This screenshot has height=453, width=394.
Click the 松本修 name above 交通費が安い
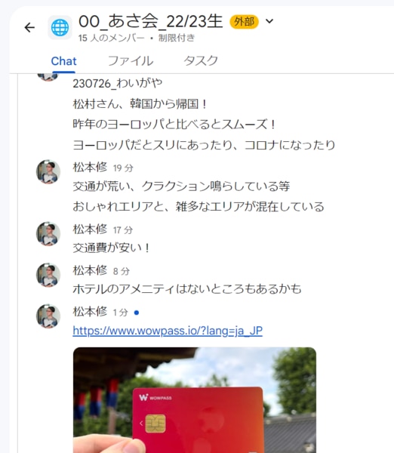(x=90, y=229)
